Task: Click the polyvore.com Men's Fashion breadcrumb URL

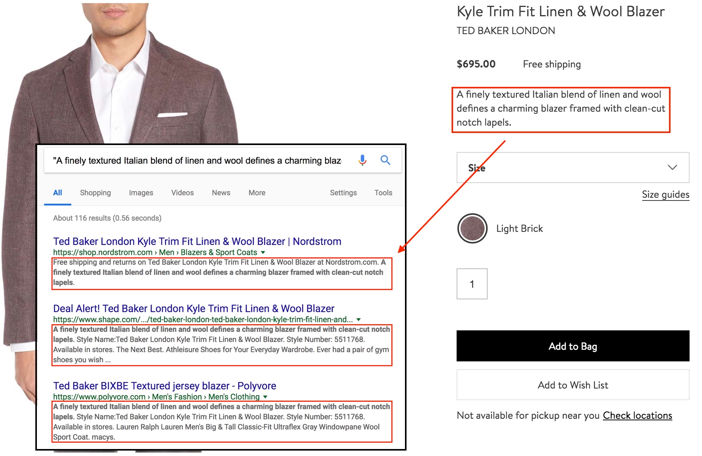Action: click(156, 397)
